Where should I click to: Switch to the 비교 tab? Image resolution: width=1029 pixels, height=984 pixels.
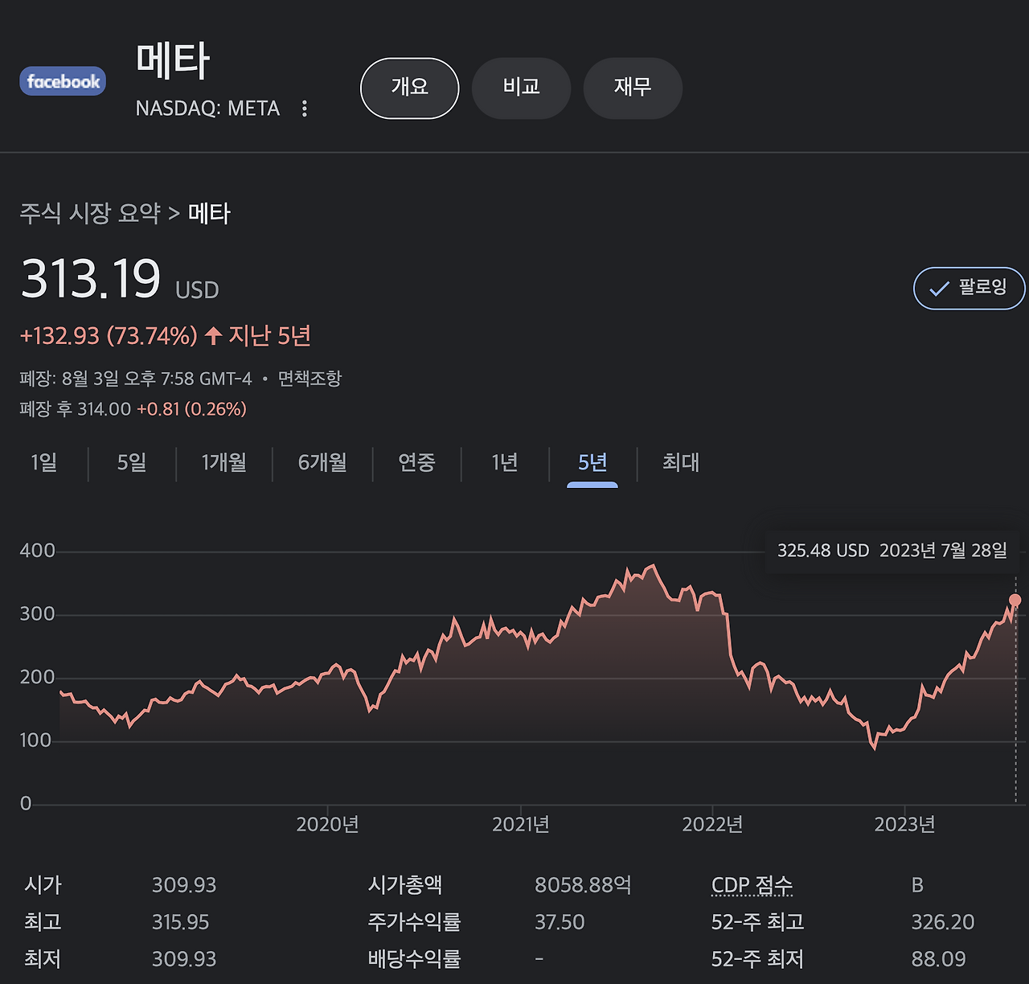pos(521,88)
